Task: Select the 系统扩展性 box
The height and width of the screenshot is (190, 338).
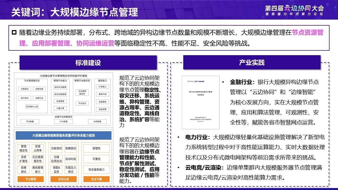Action: [x=24, y=159]
